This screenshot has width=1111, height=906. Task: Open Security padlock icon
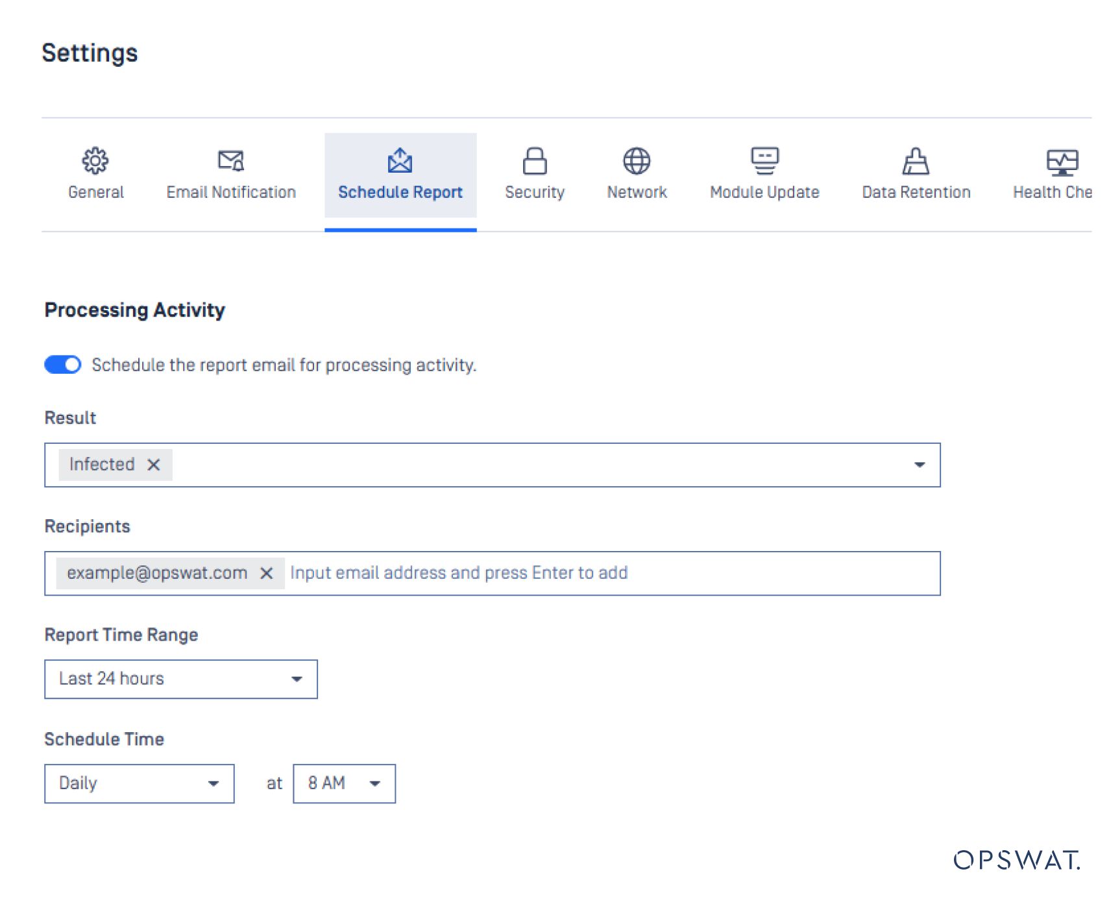coord(534,161)
